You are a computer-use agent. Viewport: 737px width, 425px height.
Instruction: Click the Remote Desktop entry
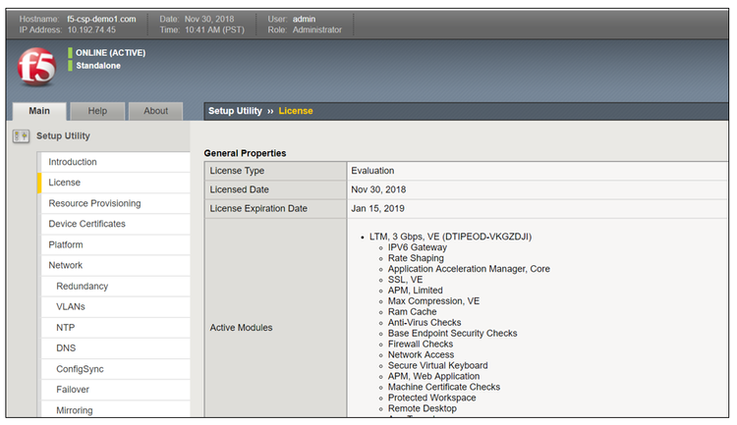point(423,408)
